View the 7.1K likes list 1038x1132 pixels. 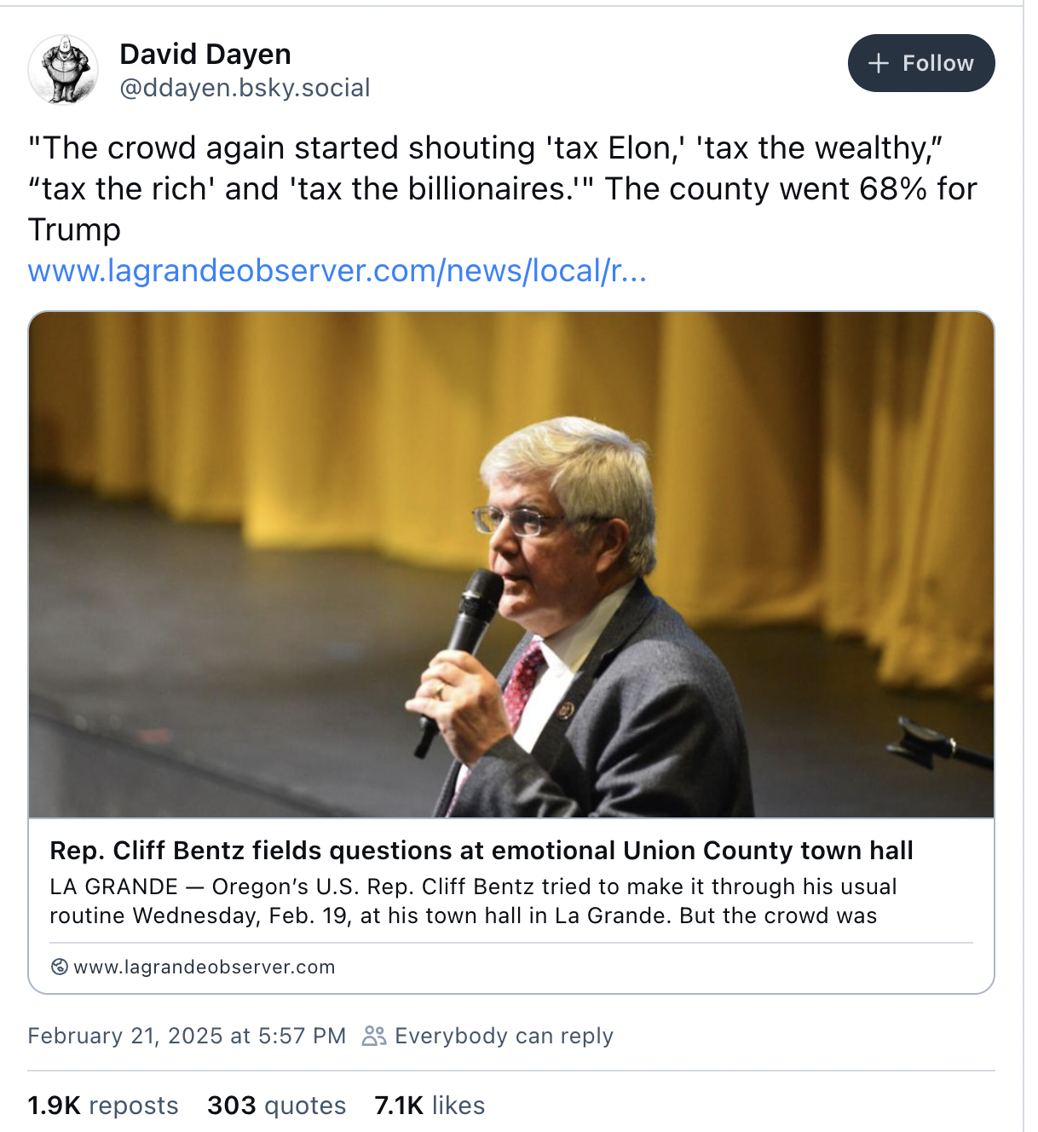(430, 1106)
